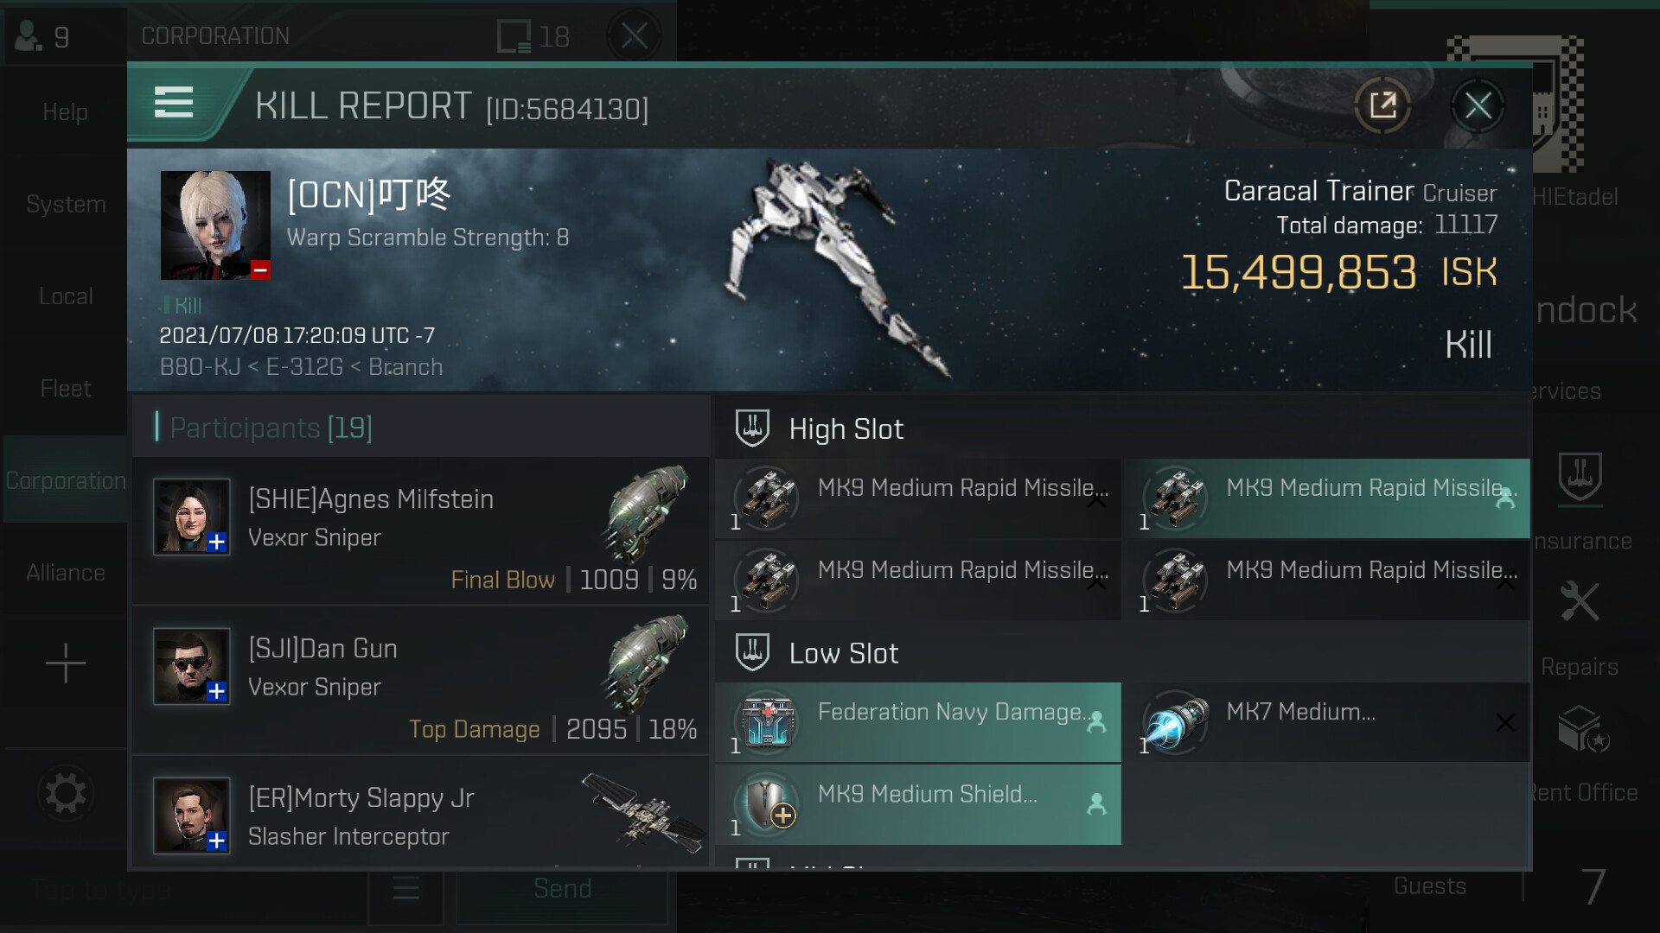
Task: Click the share kill report icon
Action: 1382,105
